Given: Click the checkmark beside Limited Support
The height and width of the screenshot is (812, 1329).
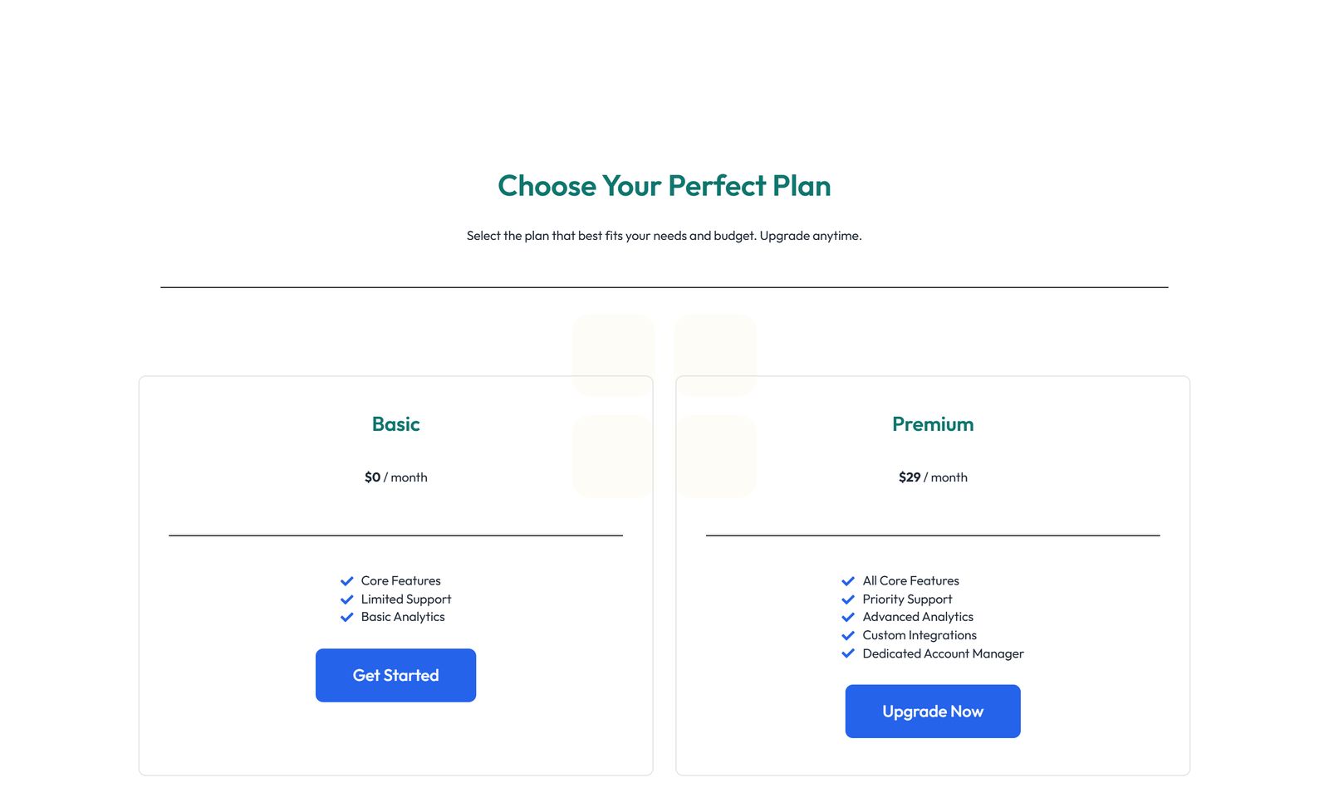Looking at the screenshot, I should coord(347,599).
